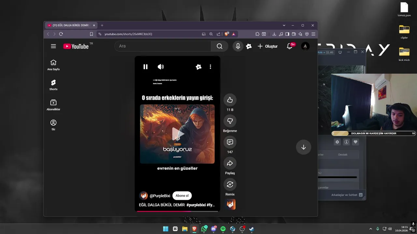Open the @PurpleBixi channel link
Viewport: 417px width, 234px height.
(x=160, y=196)
